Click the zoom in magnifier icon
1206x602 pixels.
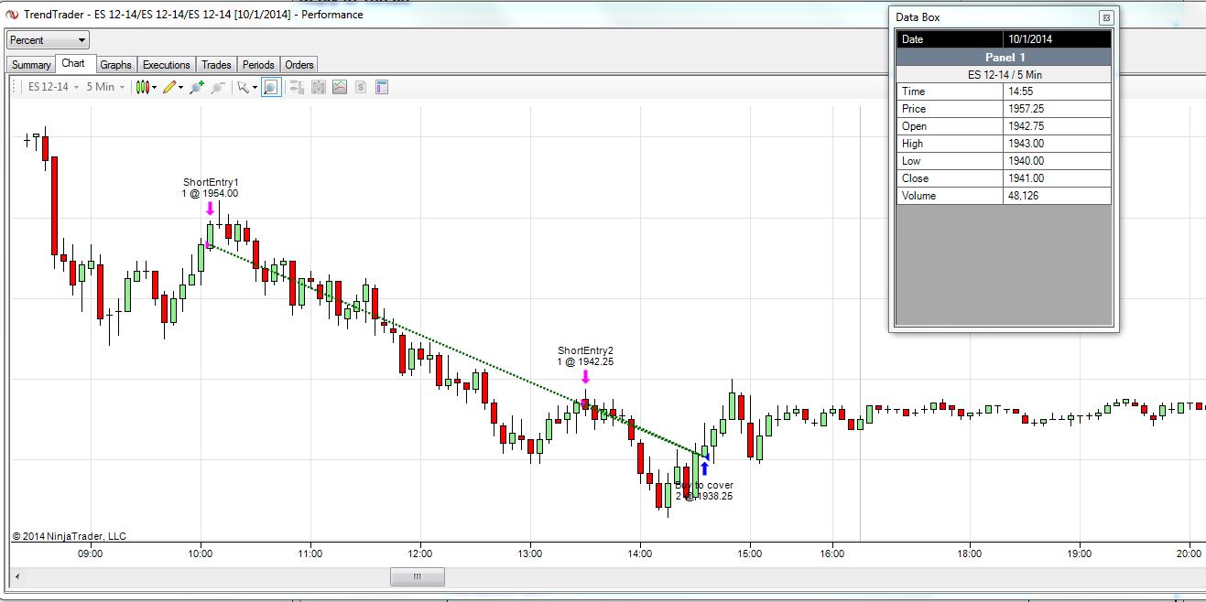point(196,87)
